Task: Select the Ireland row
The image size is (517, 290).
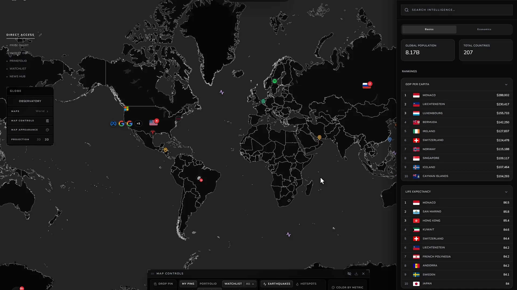Action: [x=457, y=131]
